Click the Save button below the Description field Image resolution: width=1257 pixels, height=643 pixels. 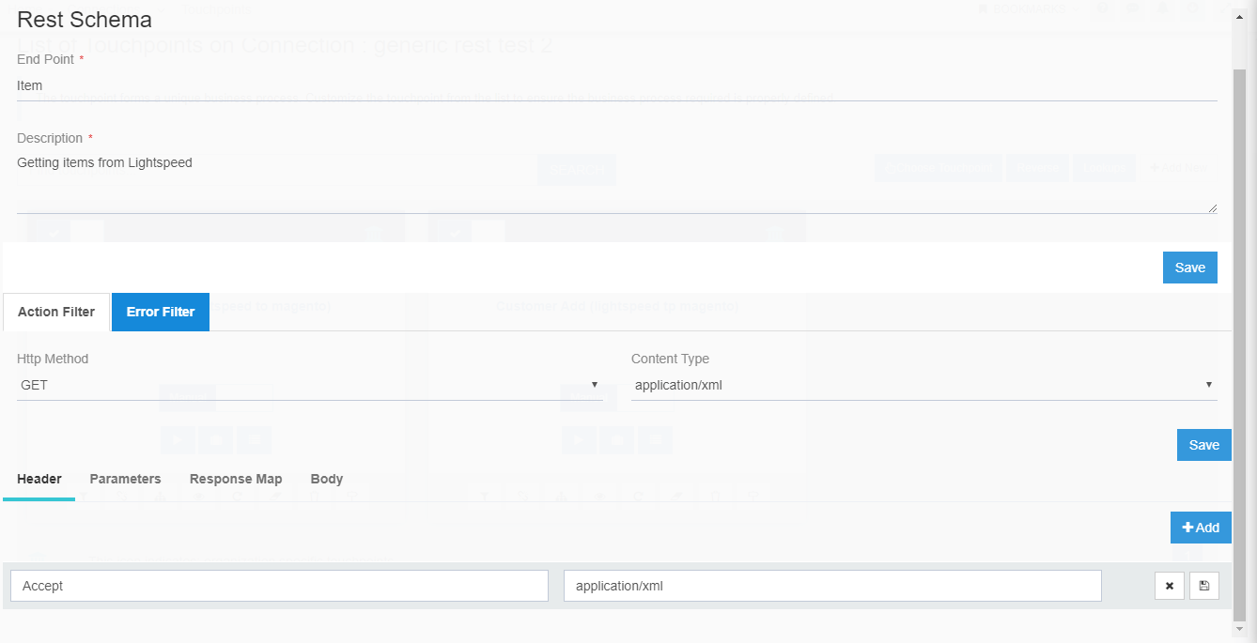1189,267
